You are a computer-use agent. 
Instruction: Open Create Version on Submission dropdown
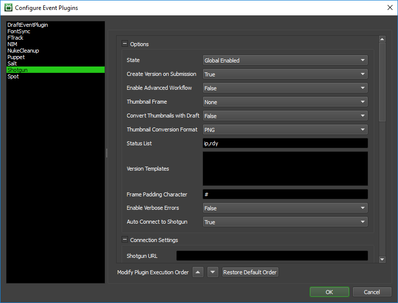coord(285,74)
